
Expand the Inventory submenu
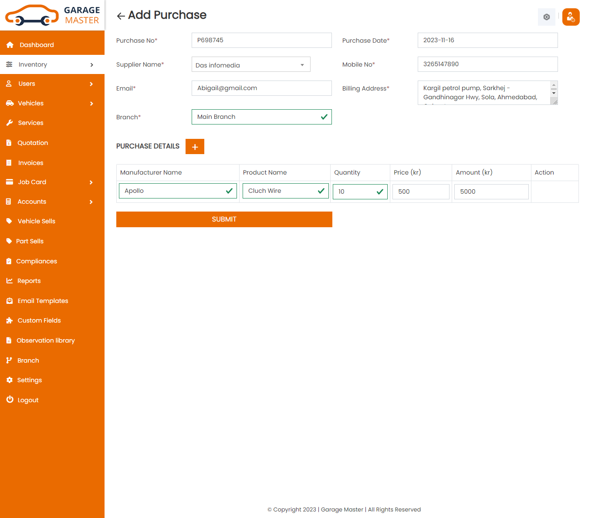pyautogui.click(x=91, y=65)
